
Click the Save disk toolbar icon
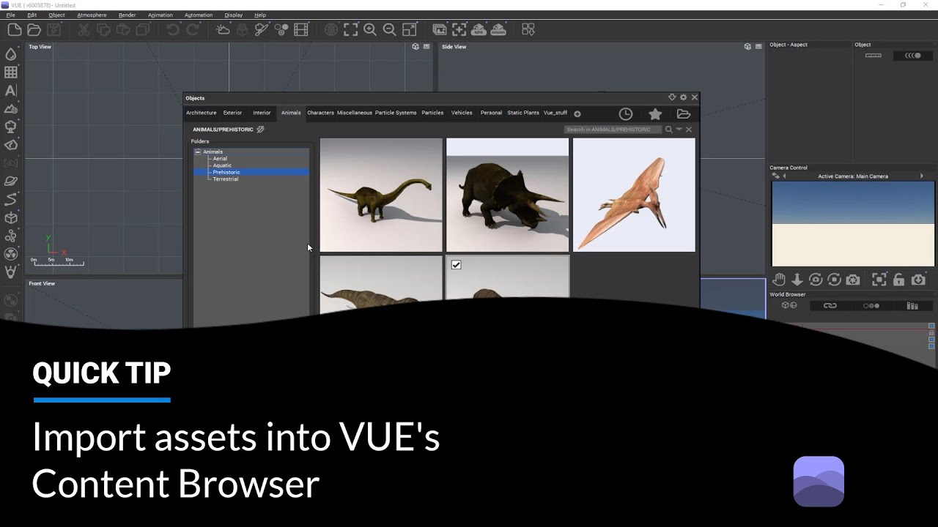[x=53, y=30]
